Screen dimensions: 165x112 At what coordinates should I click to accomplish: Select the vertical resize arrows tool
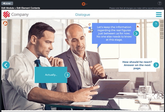point(162,33)
